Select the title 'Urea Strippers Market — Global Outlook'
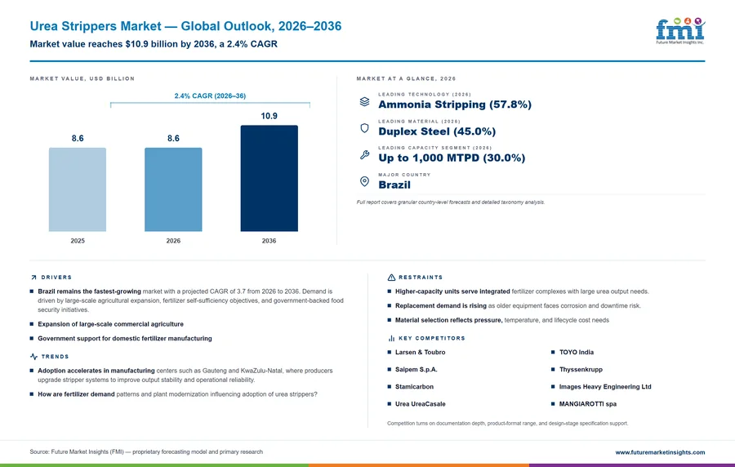This screenshot has width=735, height=467. [x=185, y=26]
